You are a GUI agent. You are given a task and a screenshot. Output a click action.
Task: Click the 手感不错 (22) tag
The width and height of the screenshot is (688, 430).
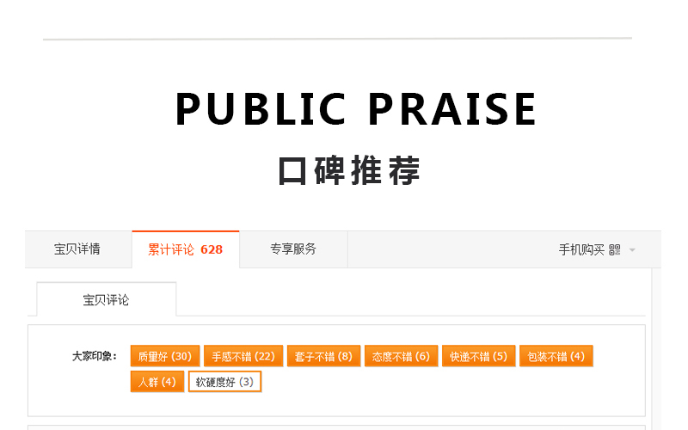point(243,356)
